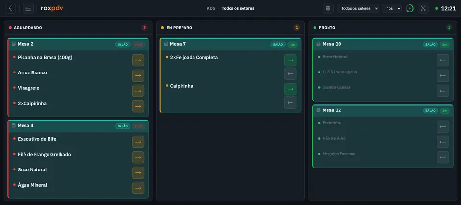Screen dimensions: 461x205
Task: Click the 1m time badge on Mesa 12
Action: pyautogui.click(x=445, y=111)
